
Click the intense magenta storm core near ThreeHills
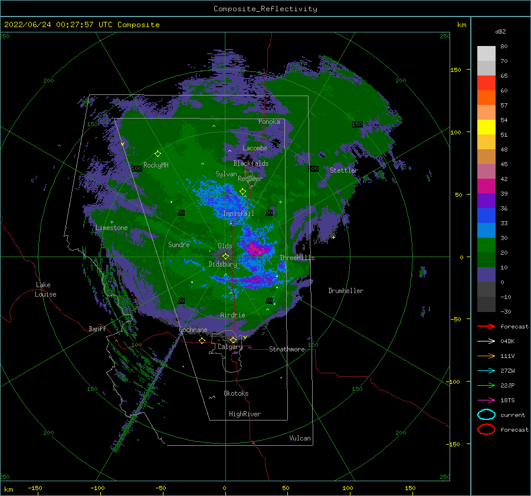coord(257,249)
